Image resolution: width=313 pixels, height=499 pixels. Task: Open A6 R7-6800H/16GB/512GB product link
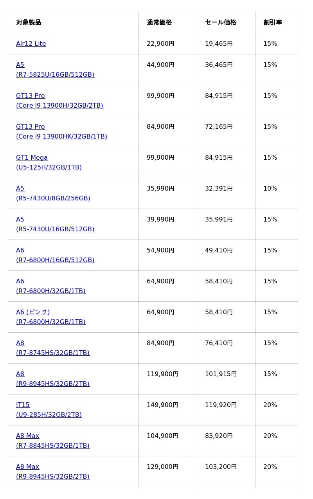coord(55,260)
